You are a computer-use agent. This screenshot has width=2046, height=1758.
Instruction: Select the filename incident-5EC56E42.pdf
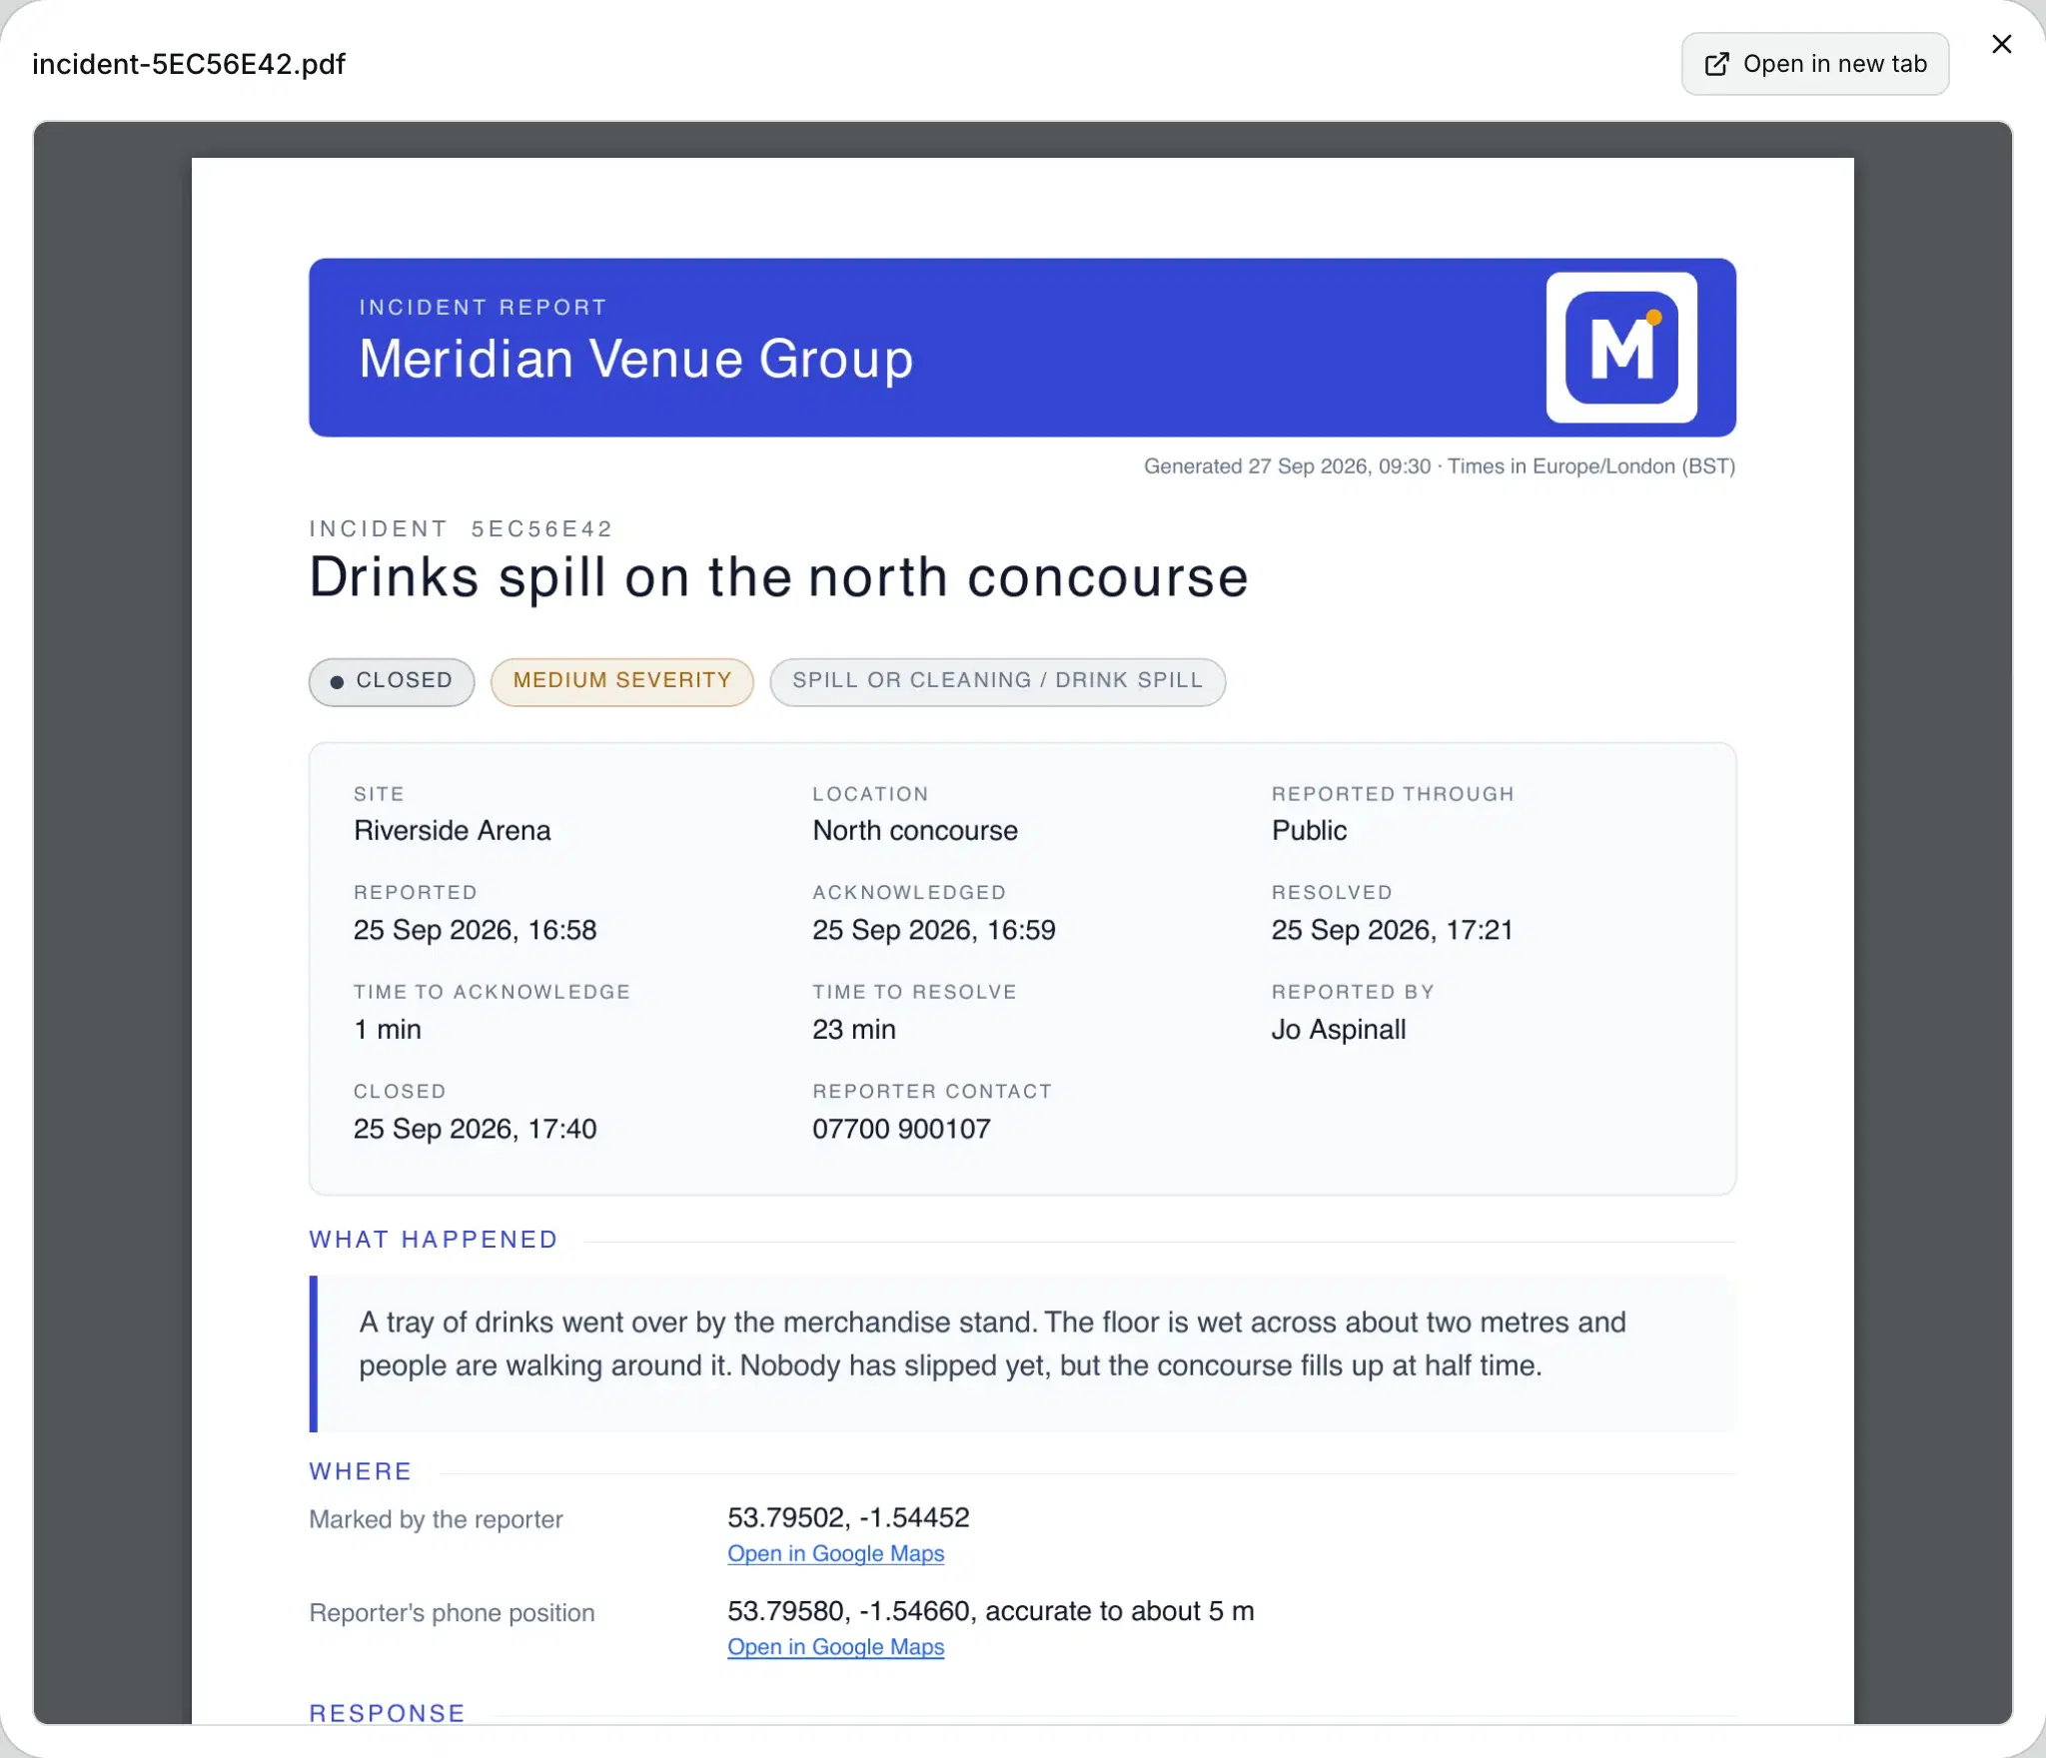coord(189,64)
